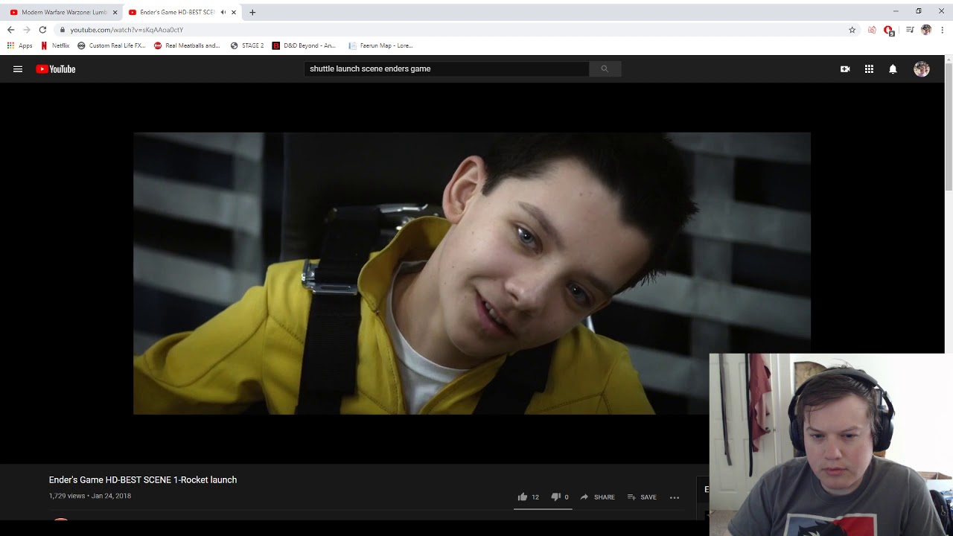This screenshot has width=953, height=536.
Task: Open the red extension with badge
Action: pyautogui.click(x=888, y=31)
